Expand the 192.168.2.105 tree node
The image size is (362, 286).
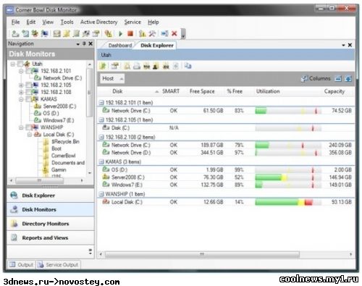pyautogui.click(x=21, y=85)
